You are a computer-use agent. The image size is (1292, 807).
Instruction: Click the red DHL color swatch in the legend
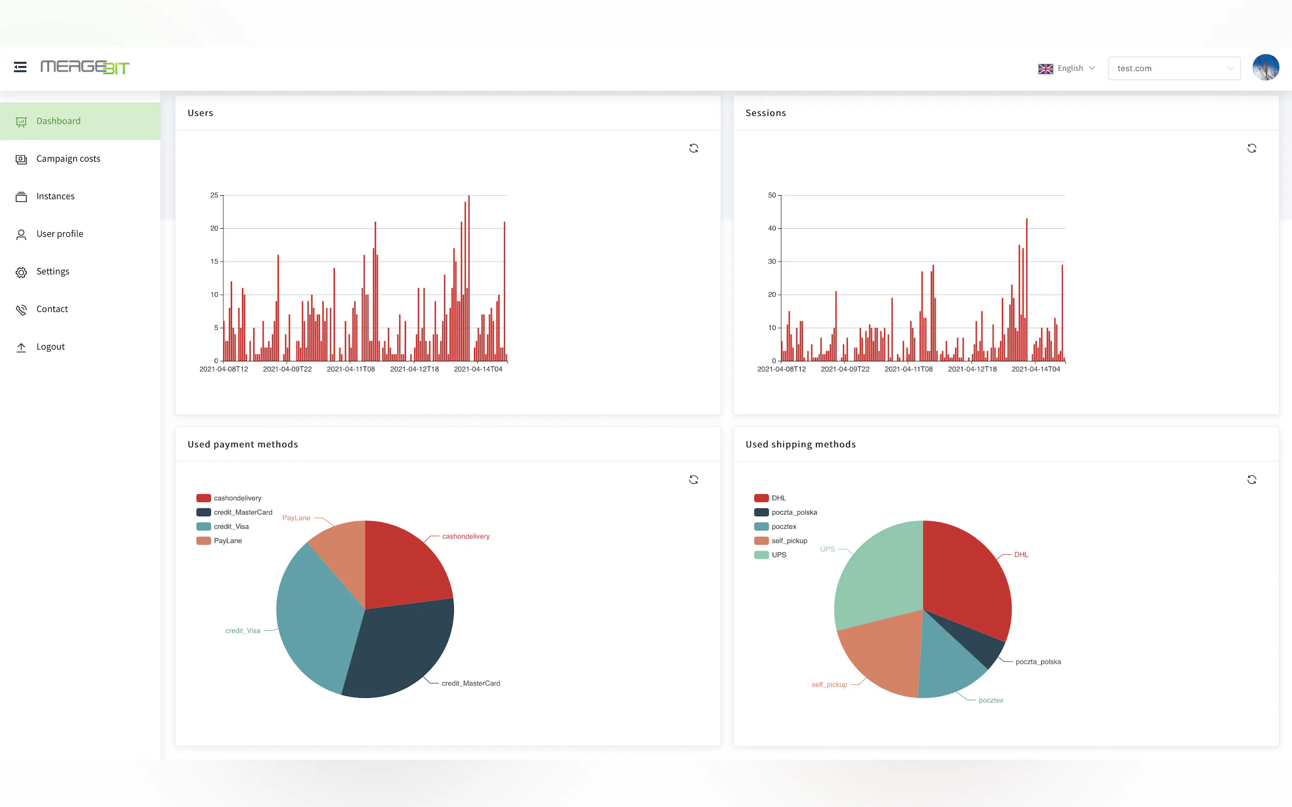pyautogui.click(x=761, y=498)
